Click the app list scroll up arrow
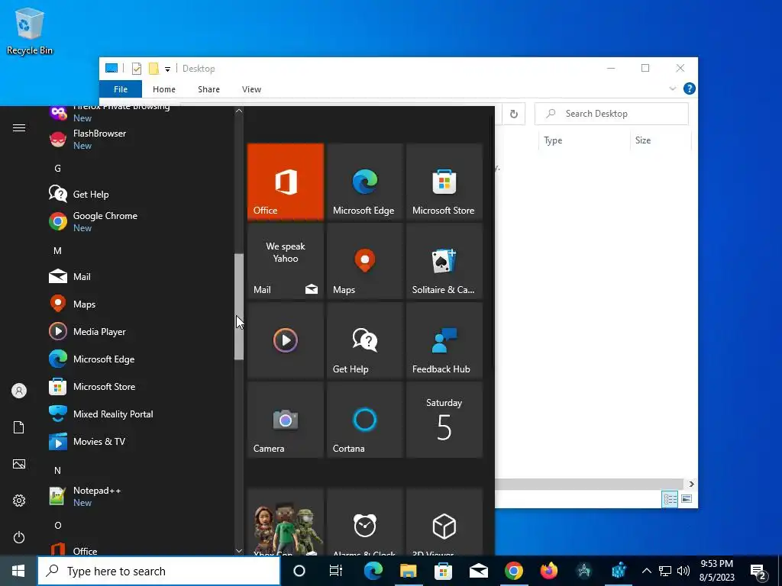 coord(239,111)
